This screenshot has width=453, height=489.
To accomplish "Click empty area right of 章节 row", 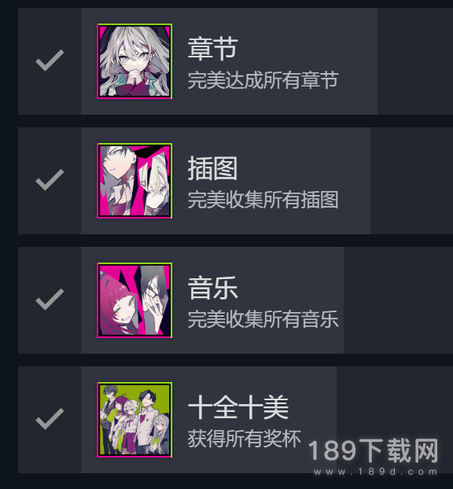I will 415,61.
